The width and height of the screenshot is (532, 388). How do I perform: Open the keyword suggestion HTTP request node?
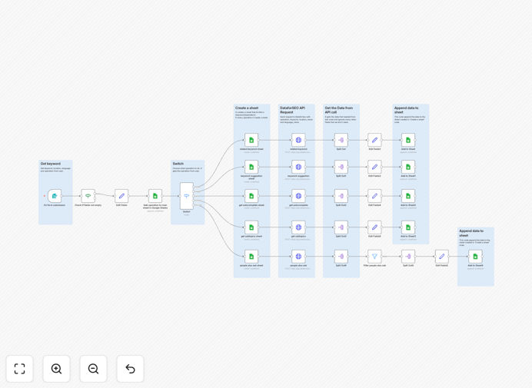click(x=298, y=167)
